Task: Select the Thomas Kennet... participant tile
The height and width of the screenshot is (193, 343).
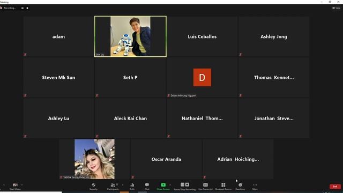Action: (x=274, y=77)
